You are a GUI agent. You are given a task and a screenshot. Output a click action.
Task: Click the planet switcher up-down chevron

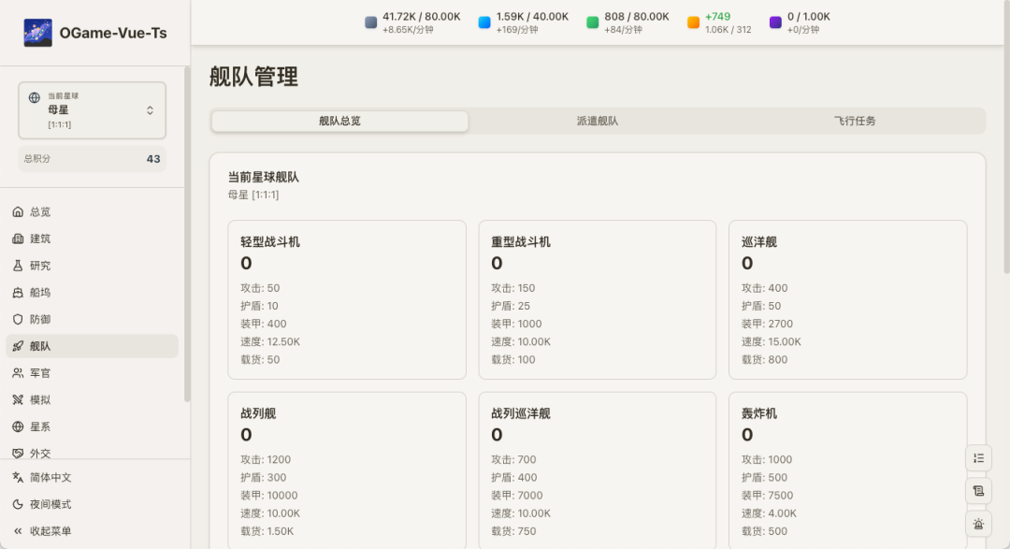(150, 110)
